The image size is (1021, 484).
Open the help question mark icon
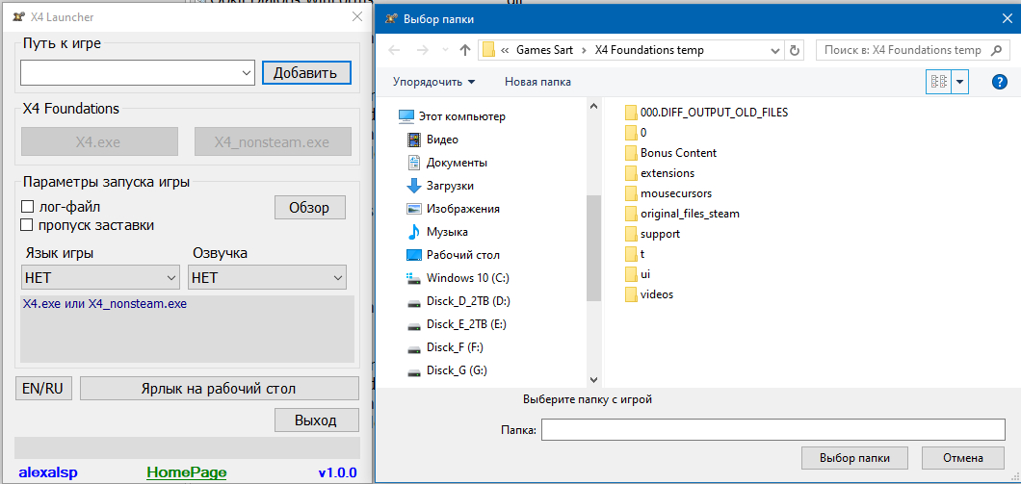tap(999, 82)
